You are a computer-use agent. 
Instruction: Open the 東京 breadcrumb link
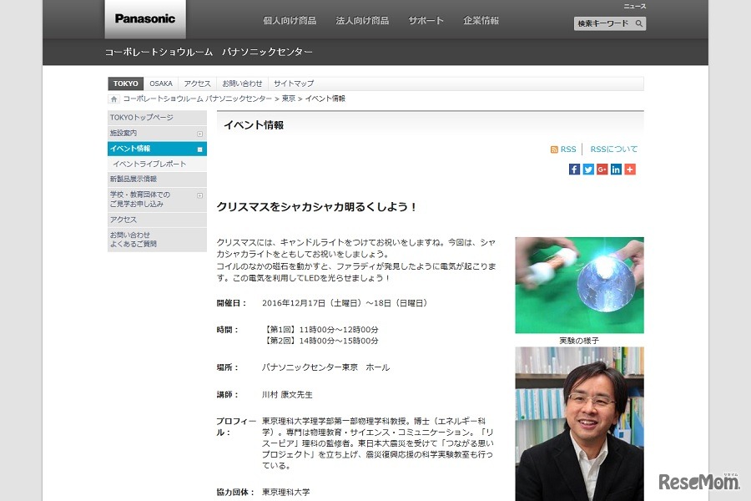[x=289, y=99]
